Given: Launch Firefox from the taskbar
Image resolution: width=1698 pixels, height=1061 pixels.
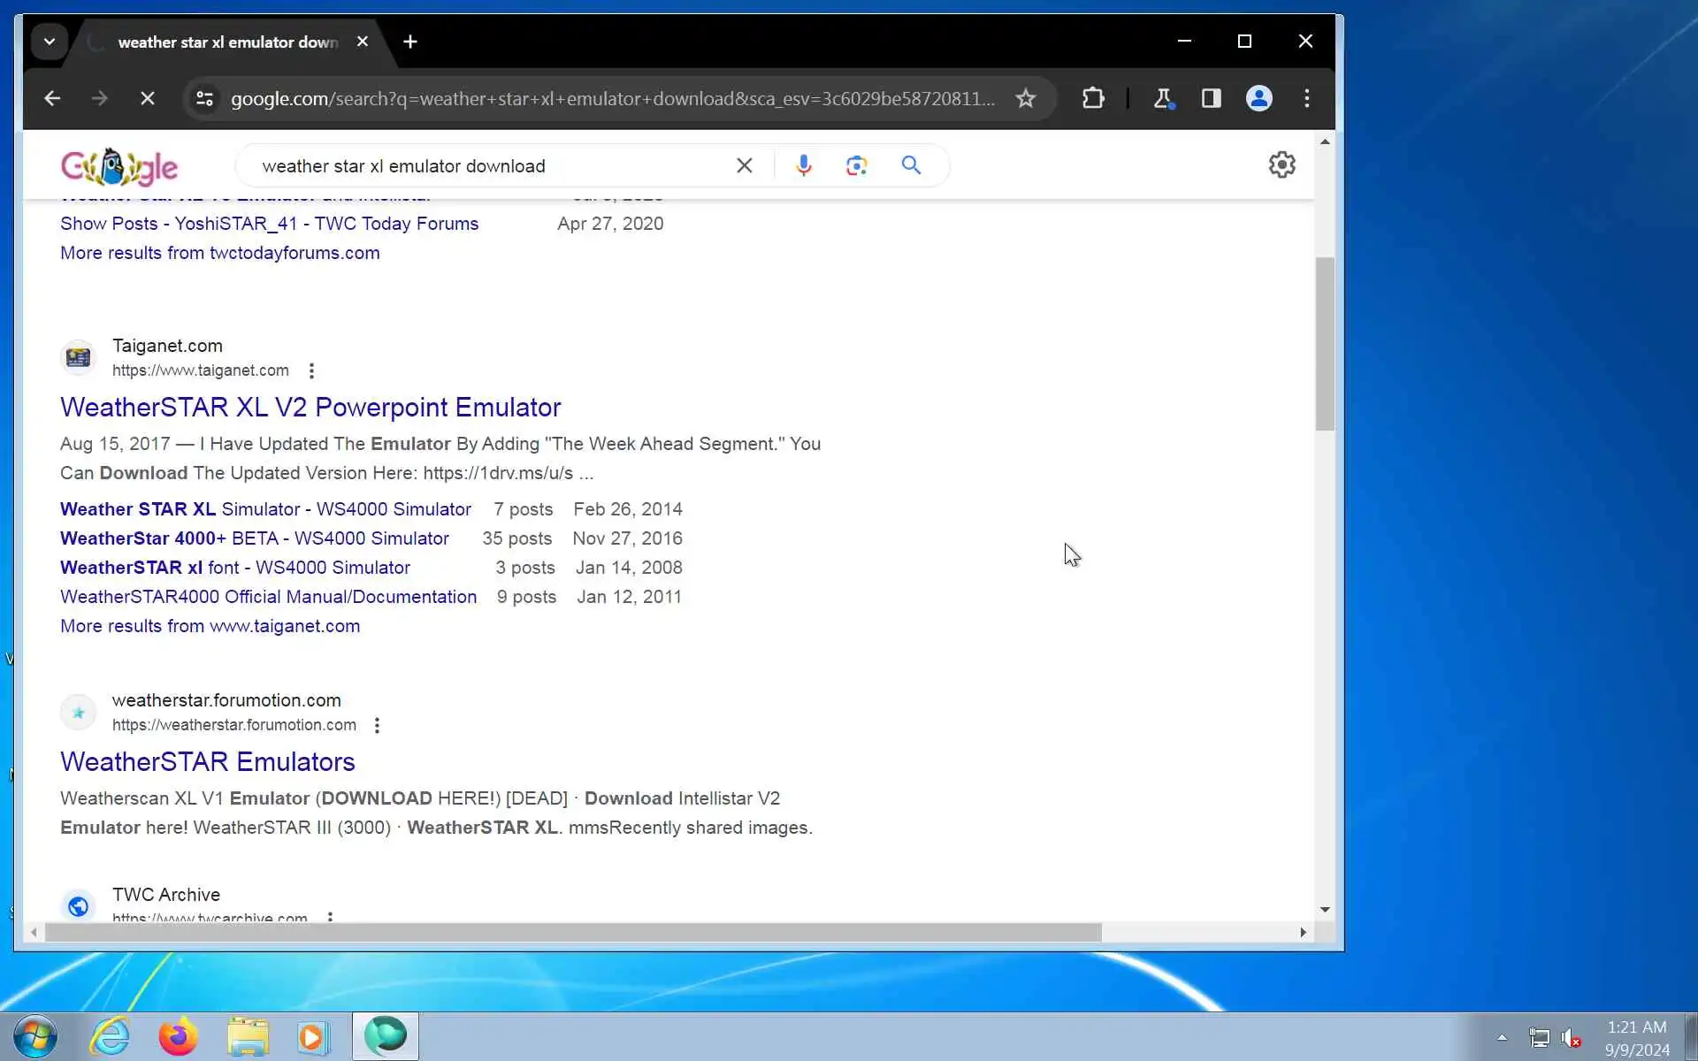Looking at the screenshot, I should click(178, 1036).
